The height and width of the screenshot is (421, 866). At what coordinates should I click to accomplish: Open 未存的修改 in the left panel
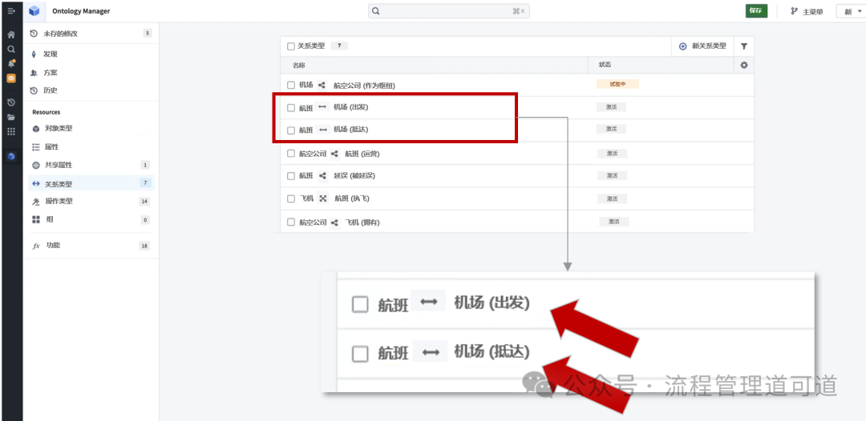pos(60,33)
